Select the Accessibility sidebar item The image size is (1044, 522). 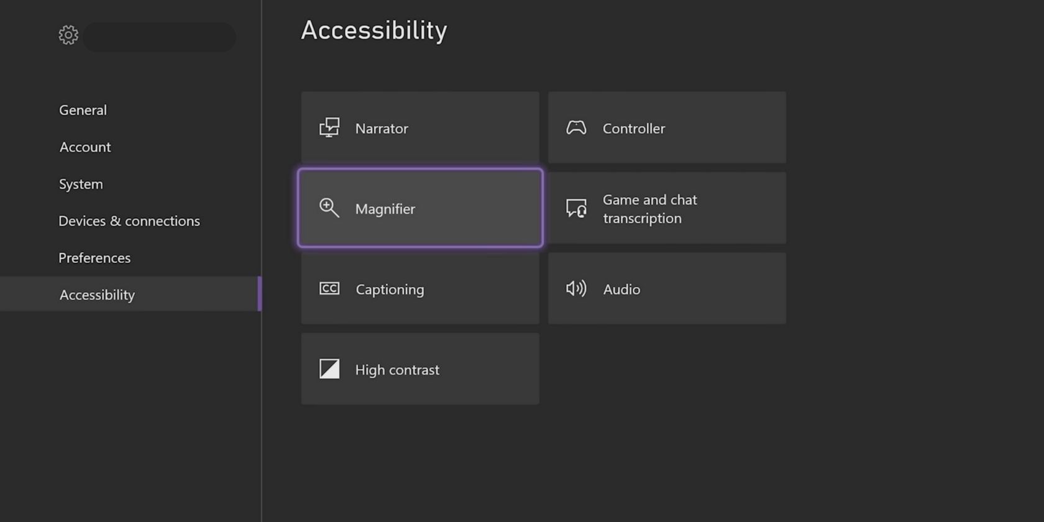click(x=97, y=295)
